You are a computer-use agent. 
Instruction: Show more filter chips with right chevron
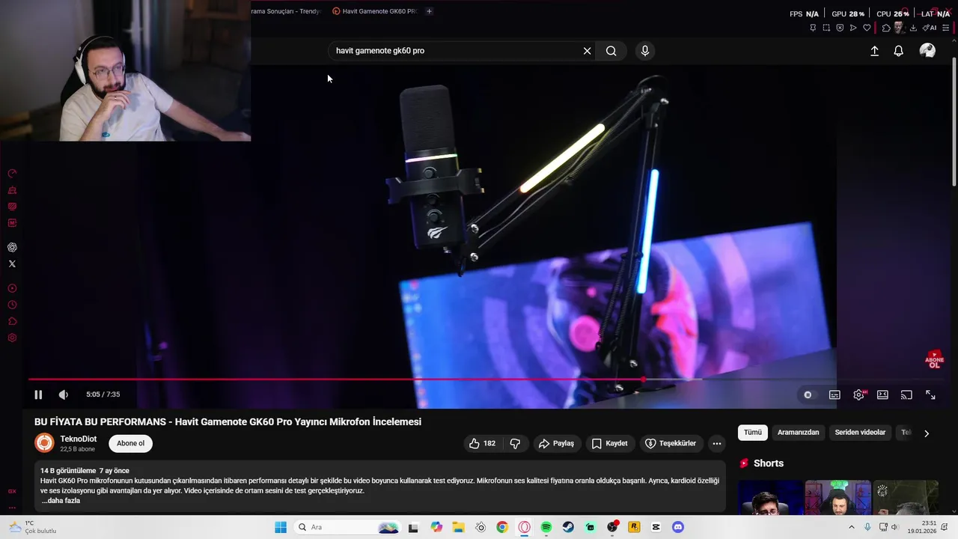(927, 433)
